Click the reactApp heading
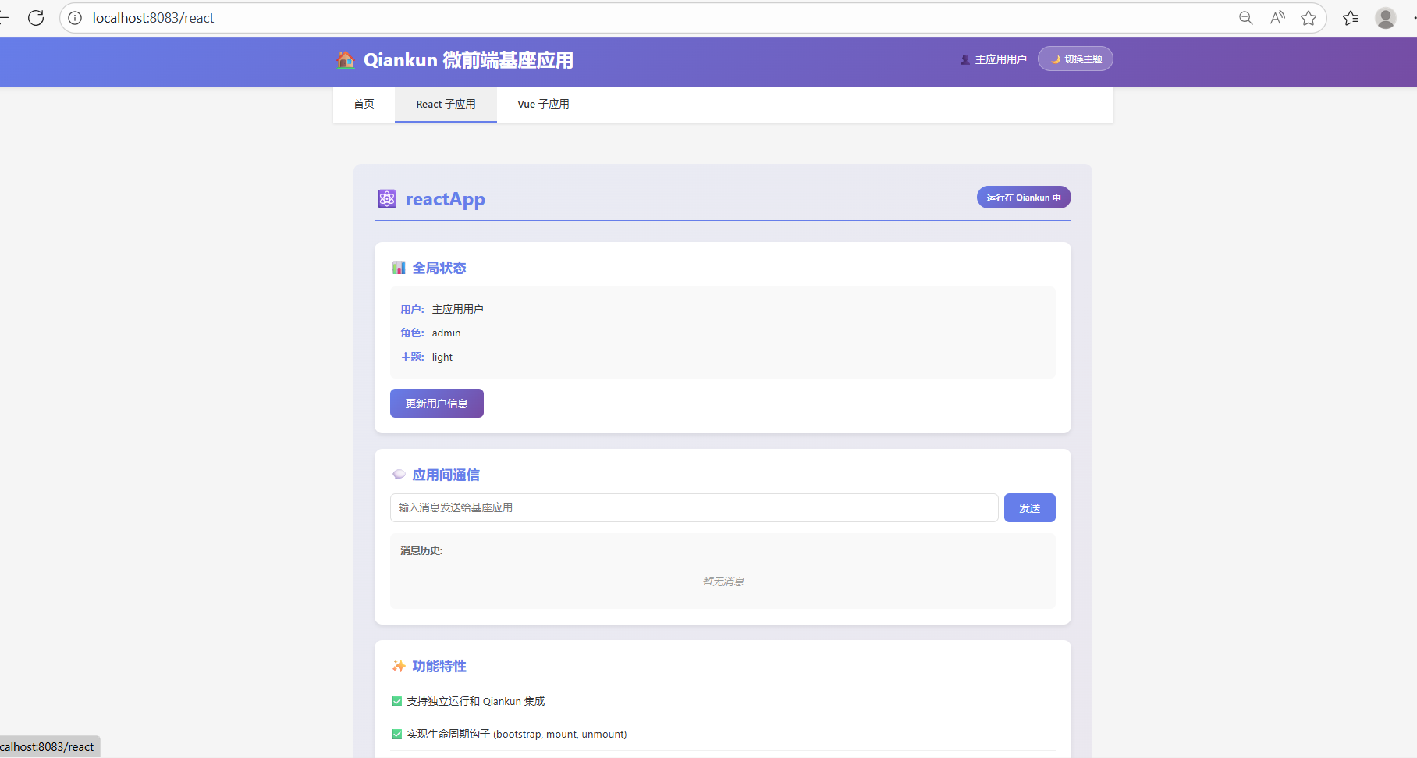 (446, 200)
